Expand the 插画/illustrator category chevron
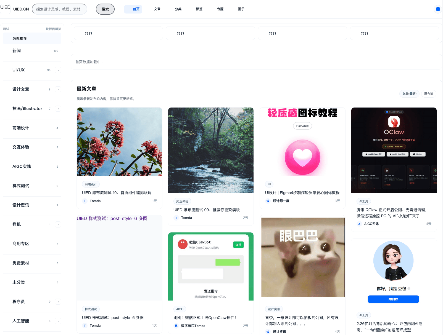This screenshot has width=443, height=335. [58, 109]
